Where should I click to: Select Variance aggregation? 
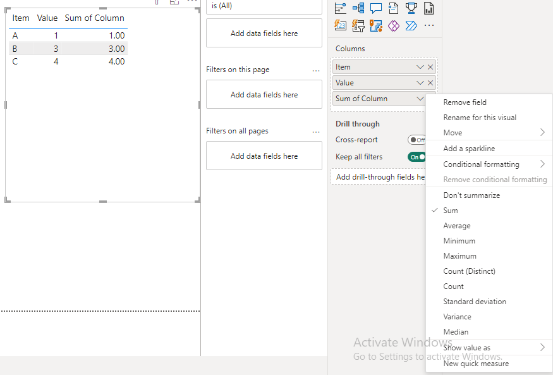489,316
